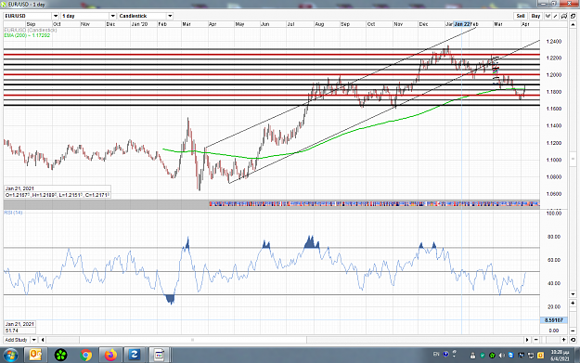Click the left scroll arrow of time scrollbar

point(43,340)
